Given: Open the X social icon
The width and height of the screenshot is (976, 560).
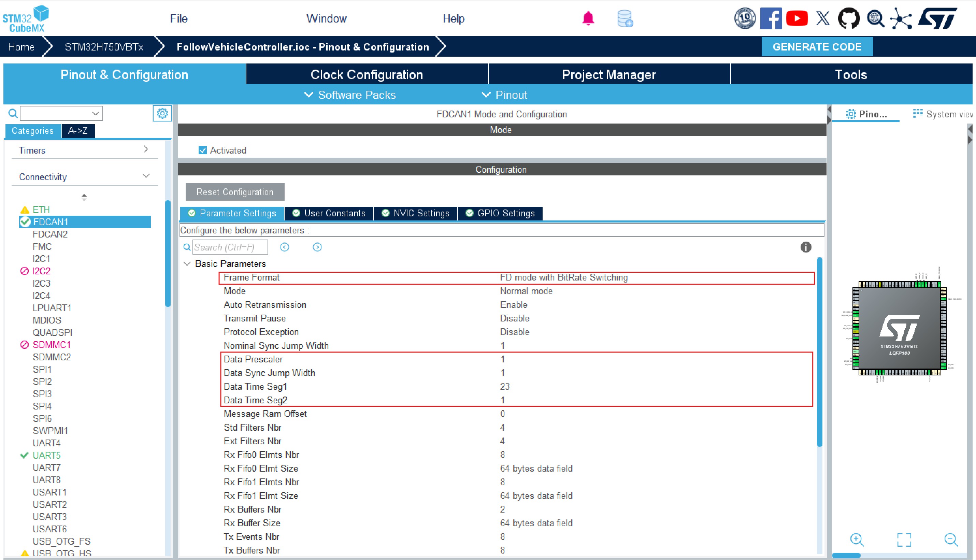Looking at the screenshot, I should [x=822, y=18].
